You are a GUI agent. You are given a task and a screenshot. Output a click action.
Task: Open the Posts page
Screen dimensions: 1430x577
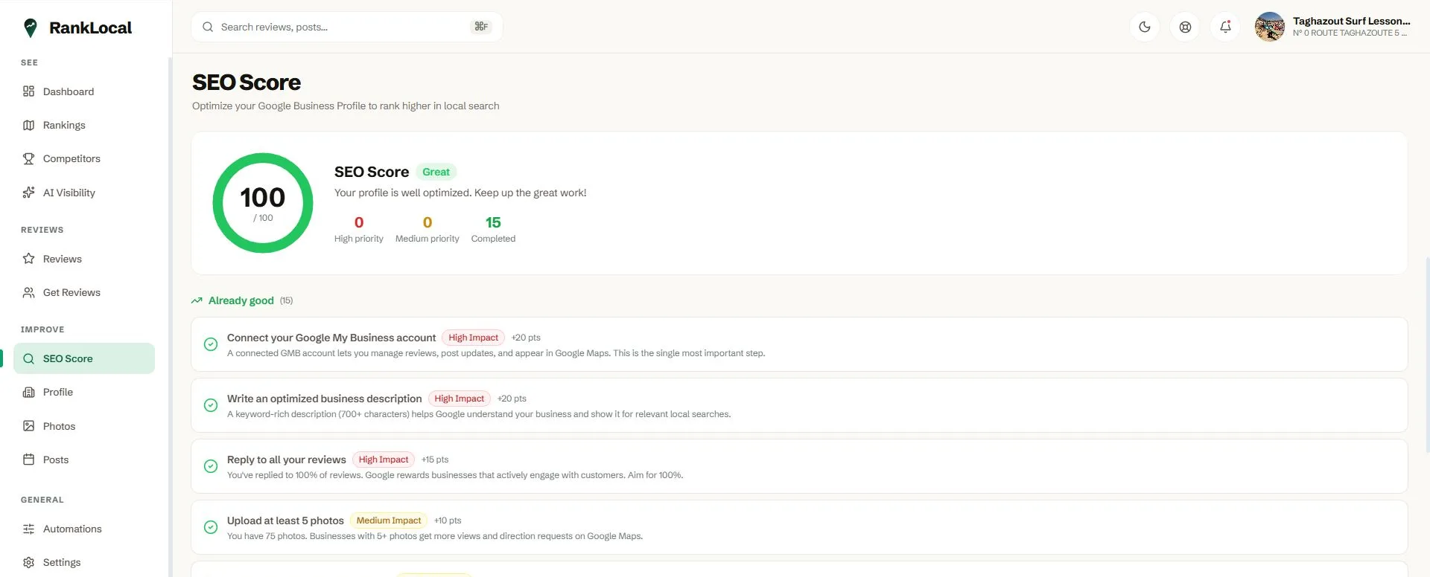(x=84, y=460)
